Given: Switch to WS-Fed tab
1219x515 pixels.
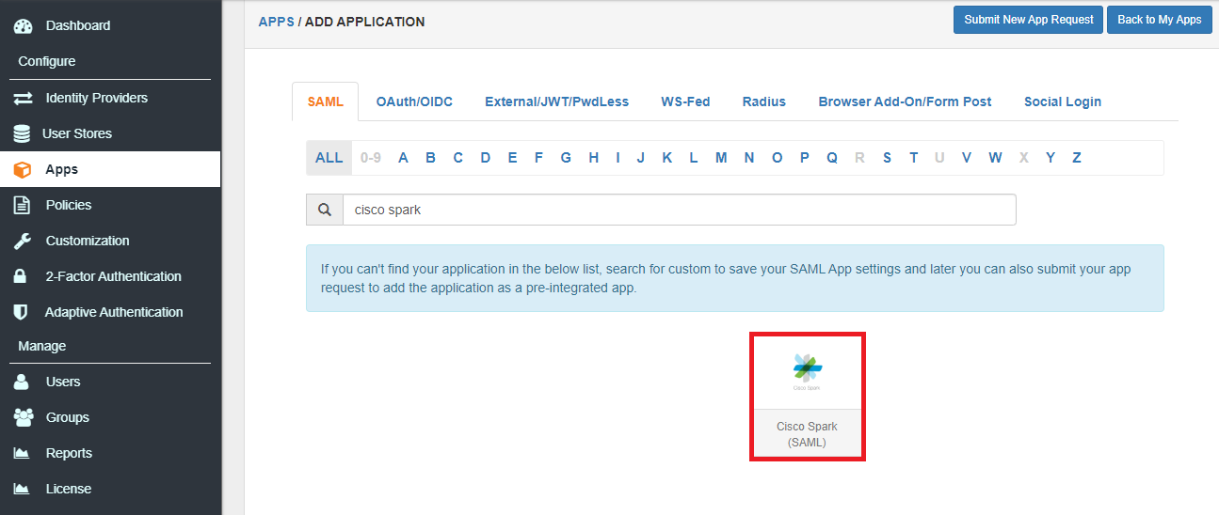Looking at the screenshot, I should (x=685, y=101).
